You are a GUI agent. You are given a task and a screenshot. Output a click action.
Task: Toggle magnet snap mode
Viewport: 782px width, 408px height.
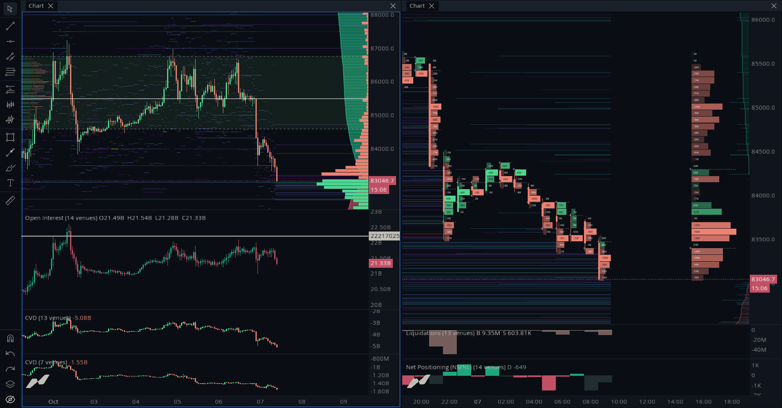(10, 338)
